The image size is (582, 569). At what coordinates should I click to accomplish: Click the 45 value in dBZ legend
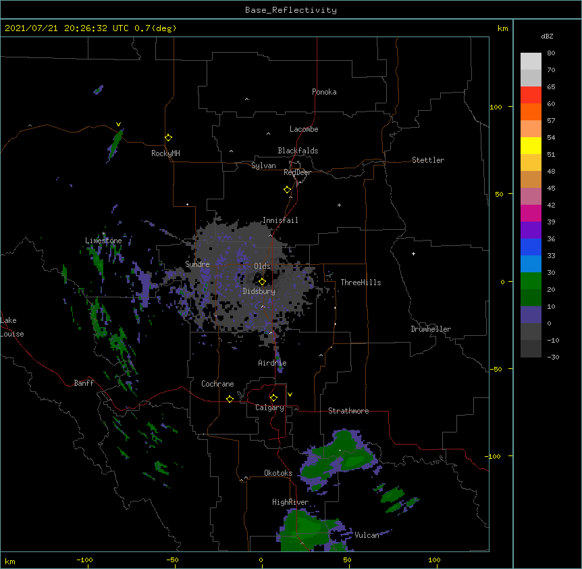click(551, 188)
